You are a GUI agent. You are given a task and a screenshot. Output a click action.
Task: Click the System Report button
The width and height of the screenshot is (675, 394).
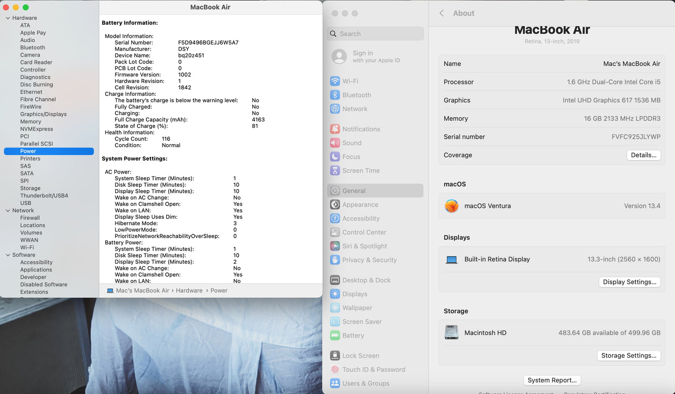pos(552,380)
